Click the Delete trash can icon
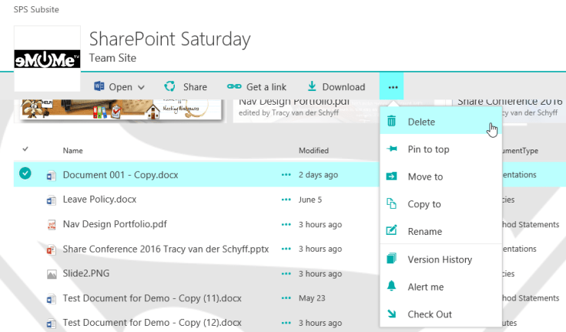The width and height of the screenshot is (566, 332). 392,122
